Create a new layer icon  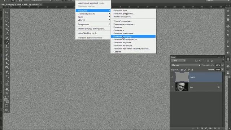point(215,129)
